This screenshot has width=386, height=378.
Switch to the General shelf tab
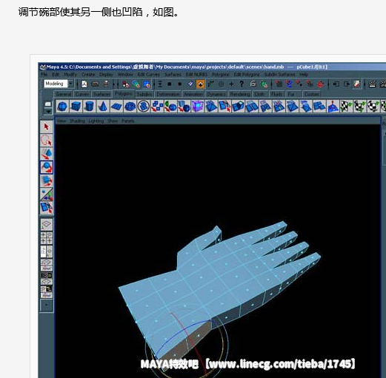coord(64,94)
